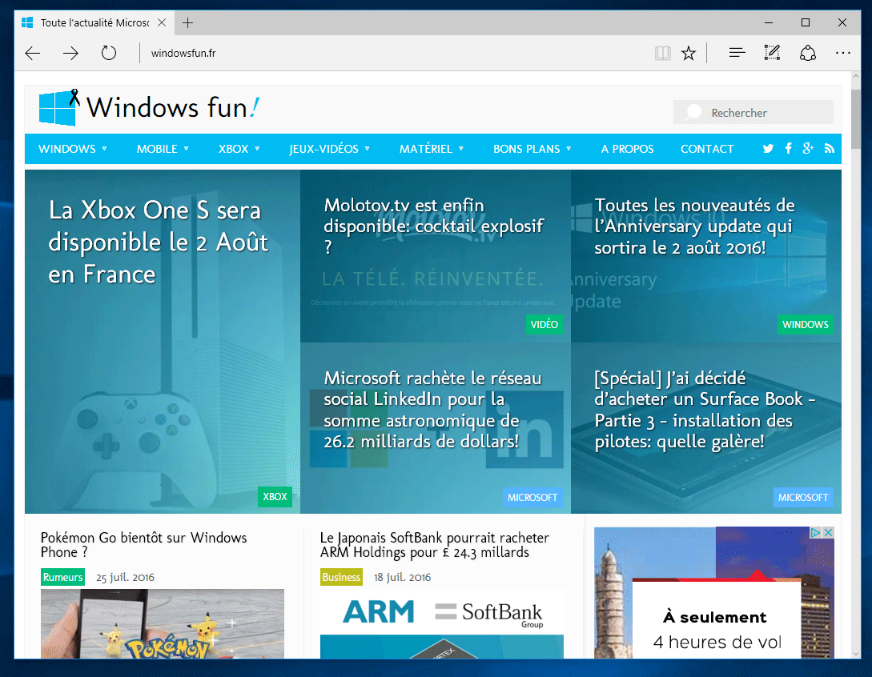Open Windows fun Twitter icon
Screen dimensions: 872x677
tap(768, 149)
